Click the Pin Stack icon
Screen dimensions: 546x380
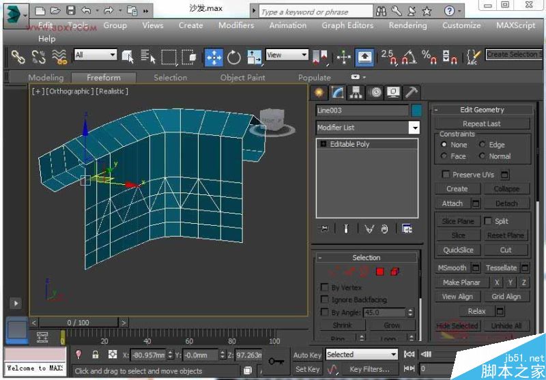(324, 229)
